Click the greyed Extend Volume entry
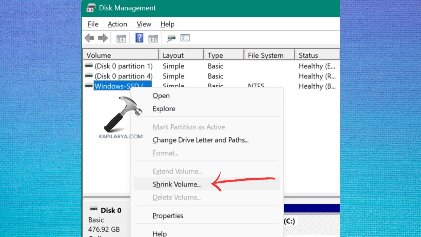421x237 pixels. pos(177,171)
